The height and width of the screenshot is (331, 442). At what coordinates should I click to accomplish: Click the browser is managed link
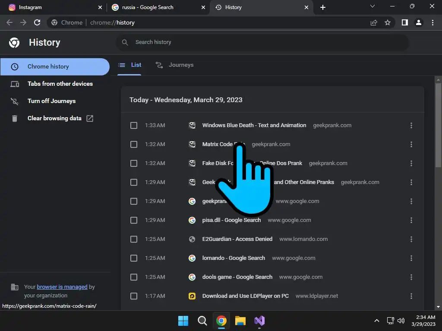62,287
